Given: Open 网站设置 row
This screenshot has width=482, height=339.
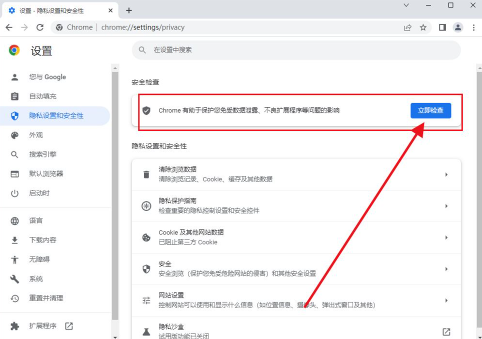Looking at the screenshot, I should pos(296,300).
